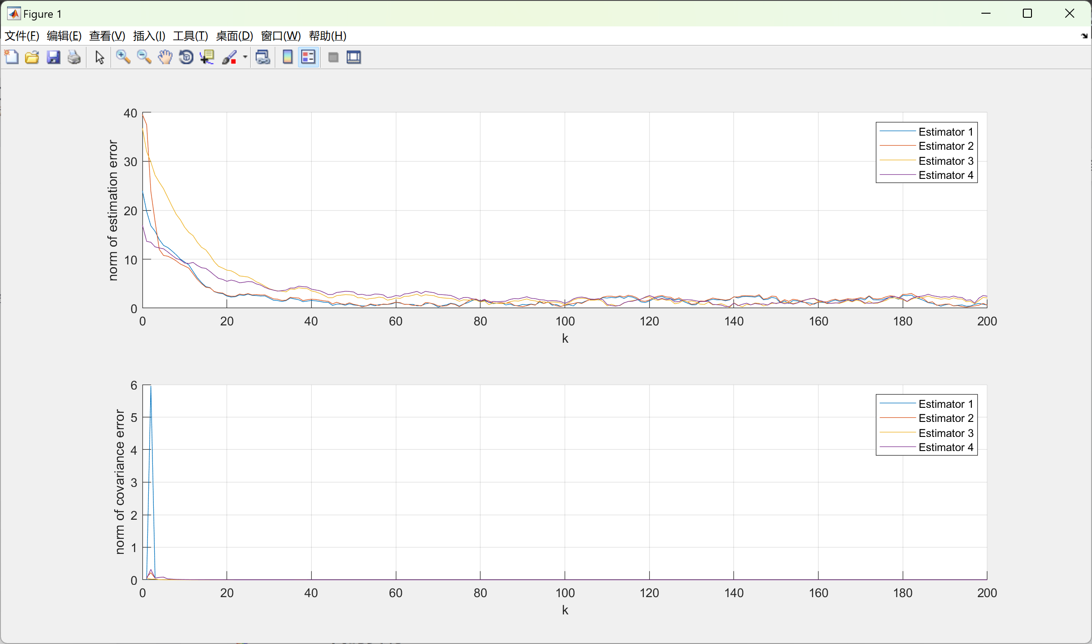Activate the Data Cursor tool
Viewport: 1092px width, 644px height.
tap(207, 57)
